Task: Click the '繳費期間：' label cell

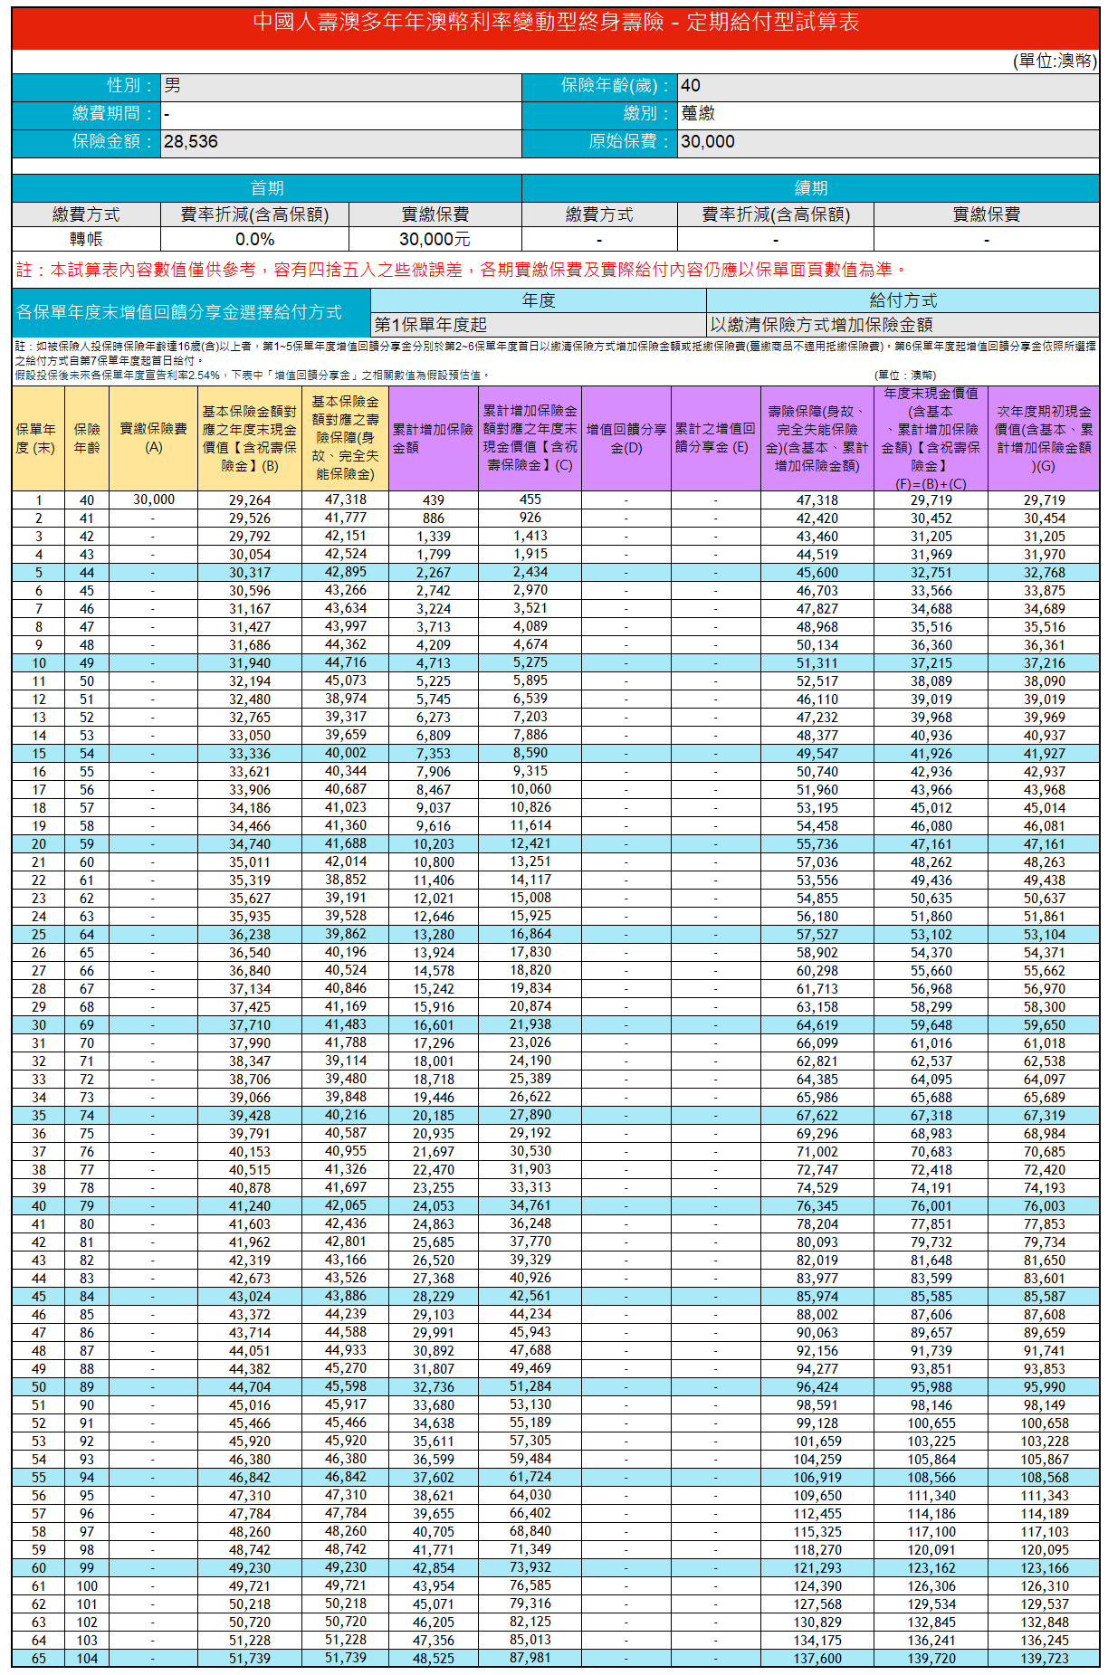Action: coord(87,115)
